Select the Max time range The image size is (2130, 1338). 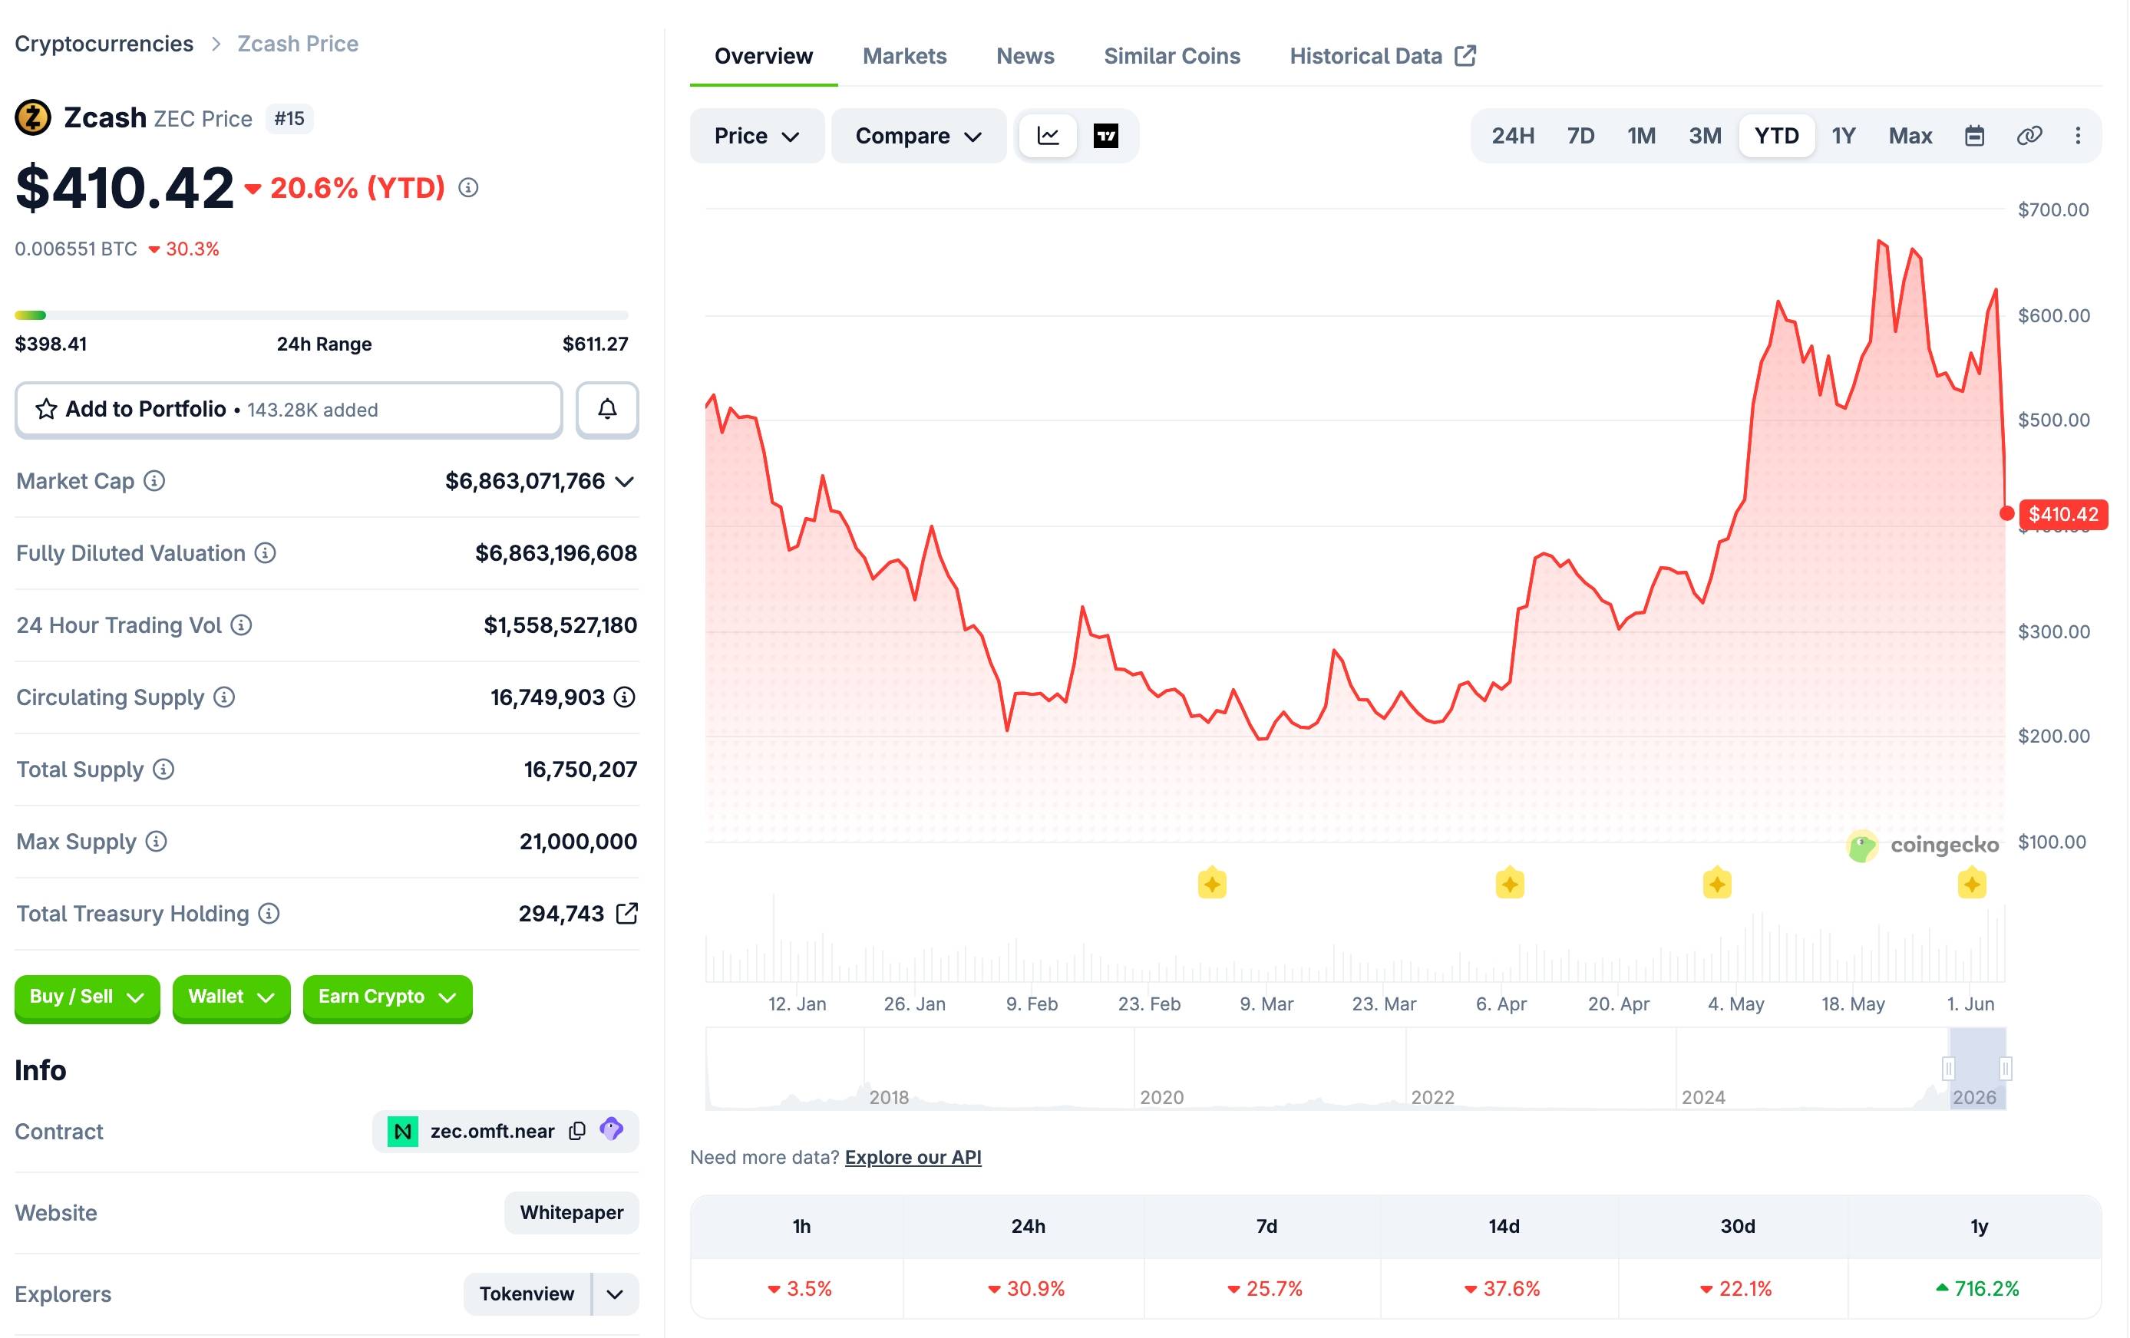click(1910, 137)
